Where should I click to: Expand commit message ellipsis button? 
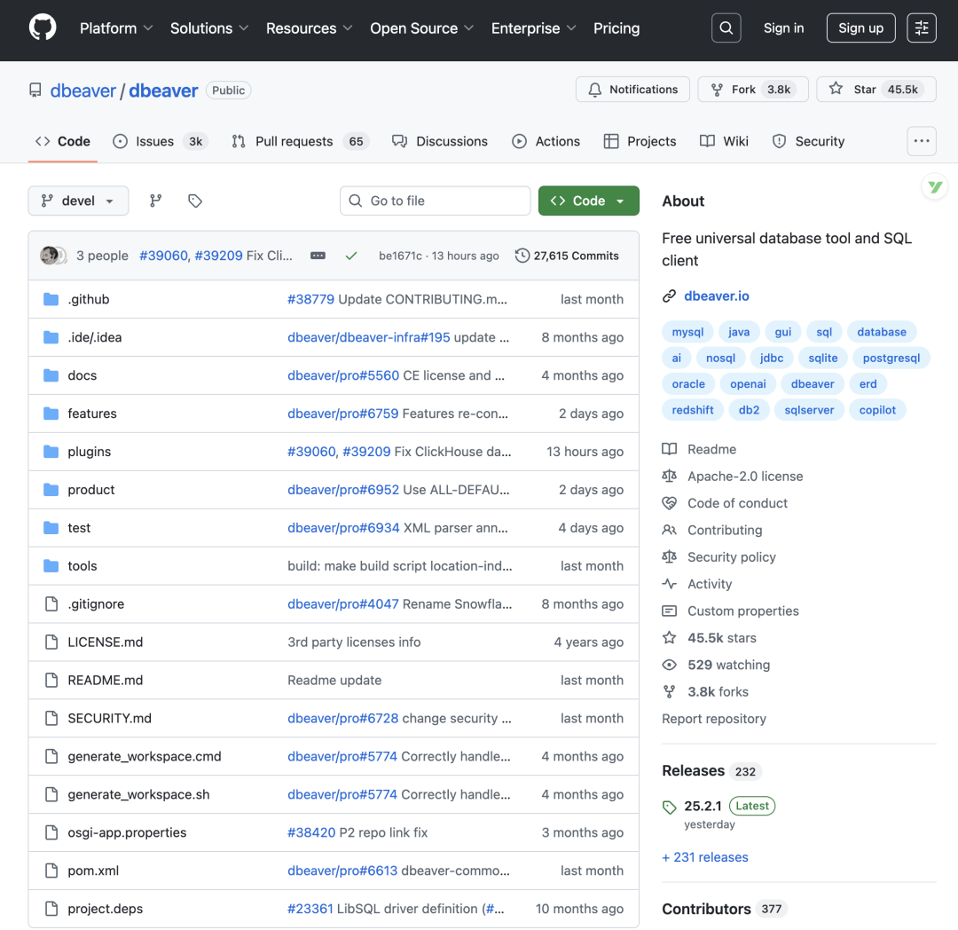coord(318,256)
